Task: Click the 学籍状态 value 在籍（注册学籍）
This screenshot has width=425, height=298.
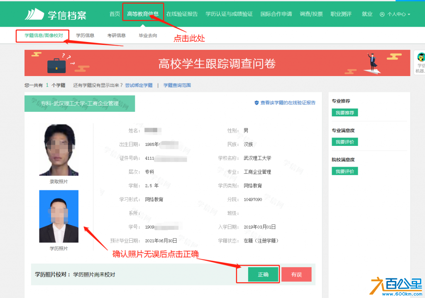Action: pyautogui.click(x=261, y=241)
